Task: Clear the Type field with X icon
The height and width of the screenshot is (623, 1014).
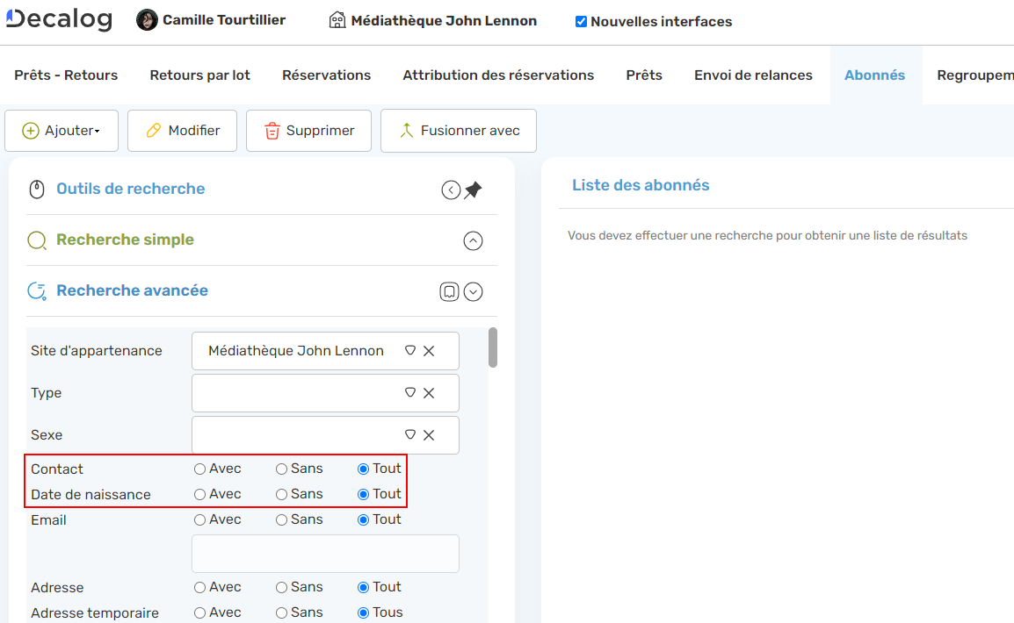Action: [x=429, y=393]
